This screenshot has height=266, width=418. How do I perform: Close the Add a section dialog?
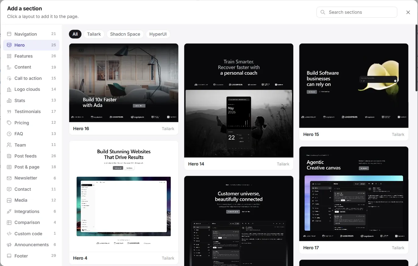(x=408, y=12)
